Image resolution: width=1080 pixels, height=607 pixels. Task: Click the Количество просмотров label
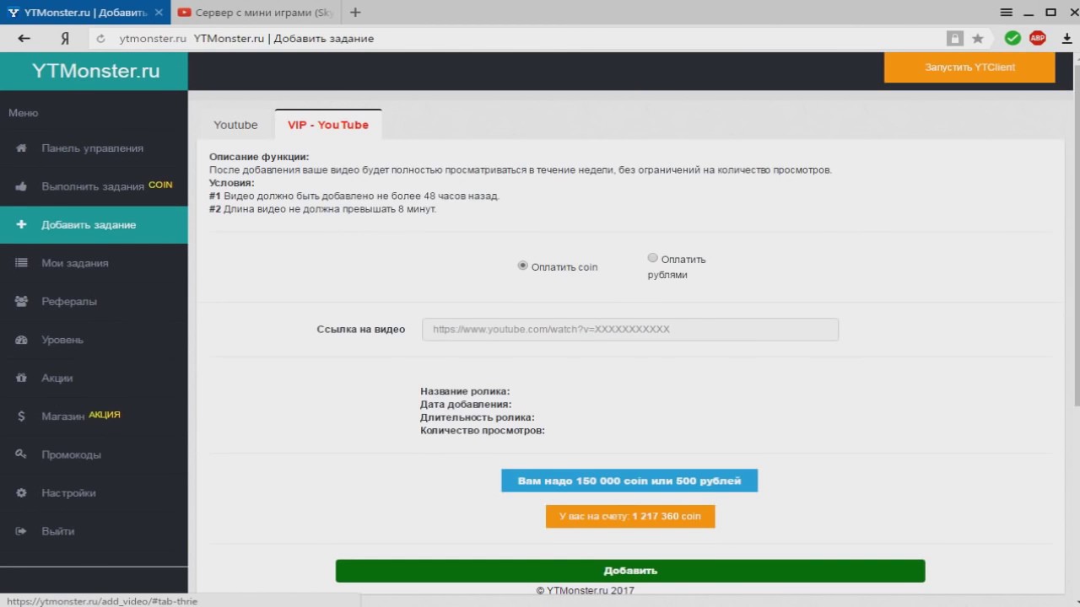point(483,431)
